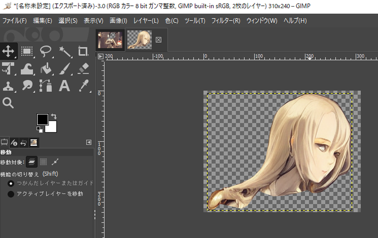
Task: Select the Zoom magnifier tool
Action: point(8,103)
